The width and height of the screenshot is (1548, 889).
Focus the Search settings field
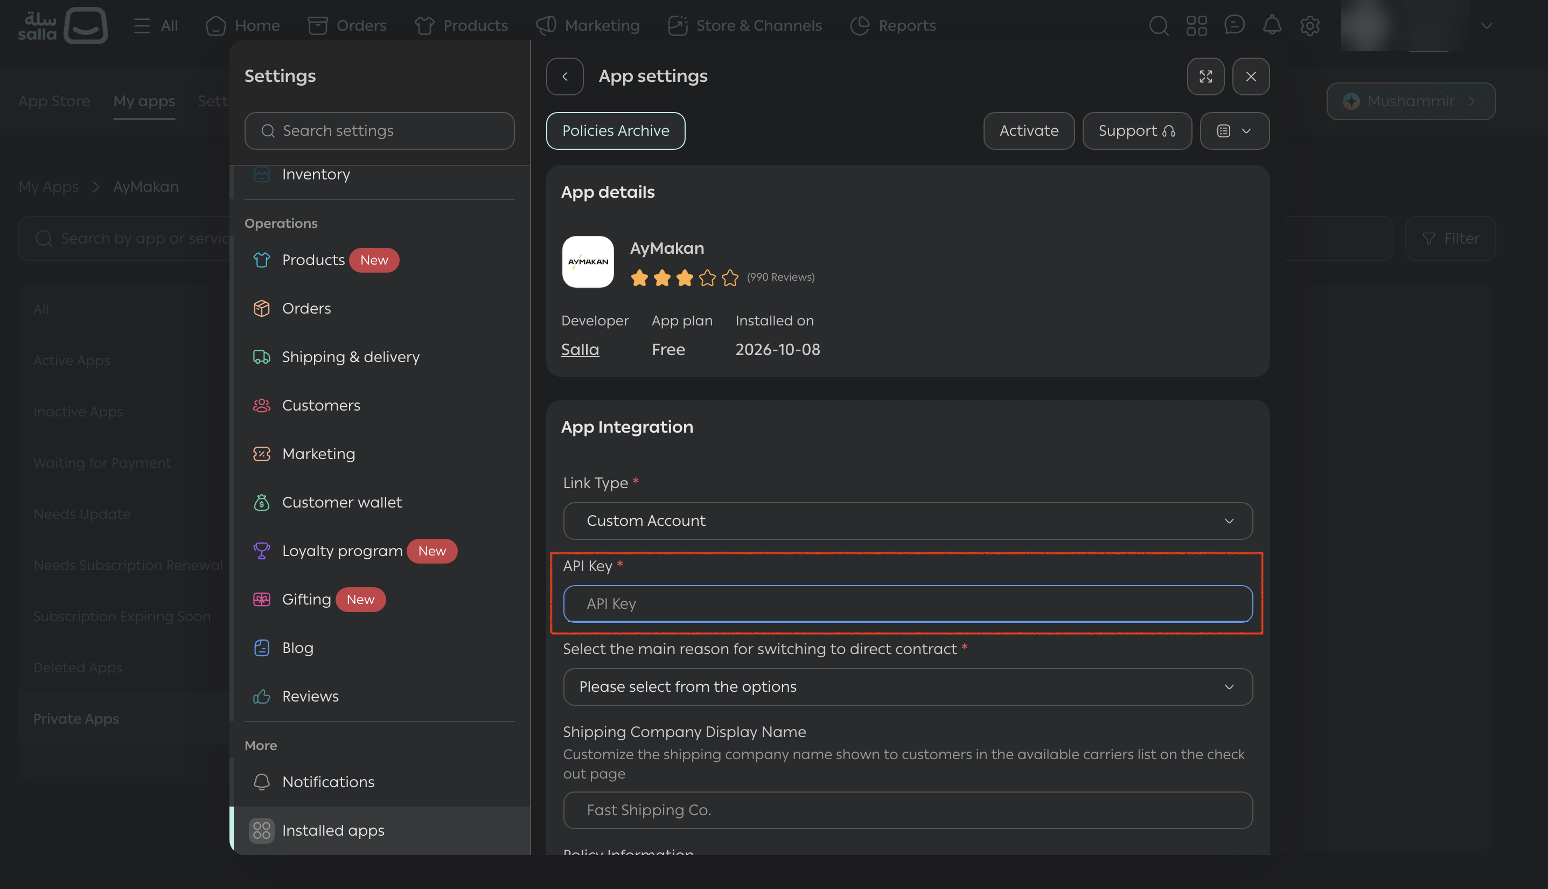coord(380,131)
